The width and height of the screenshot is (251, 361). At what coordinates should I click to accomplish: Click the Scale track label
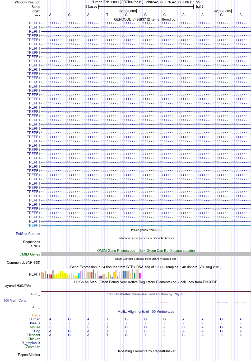(36, 7)
